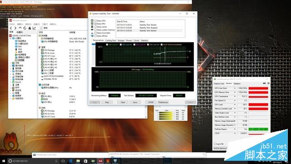Toggle Log to file checkbox in GPU-Z

pos(215,144)
